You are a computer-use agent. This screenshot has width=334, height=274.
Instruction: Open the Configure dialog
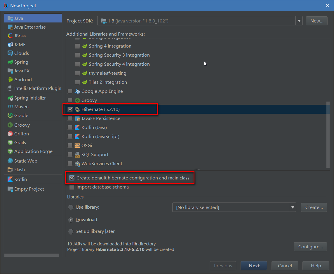point(310,247)
